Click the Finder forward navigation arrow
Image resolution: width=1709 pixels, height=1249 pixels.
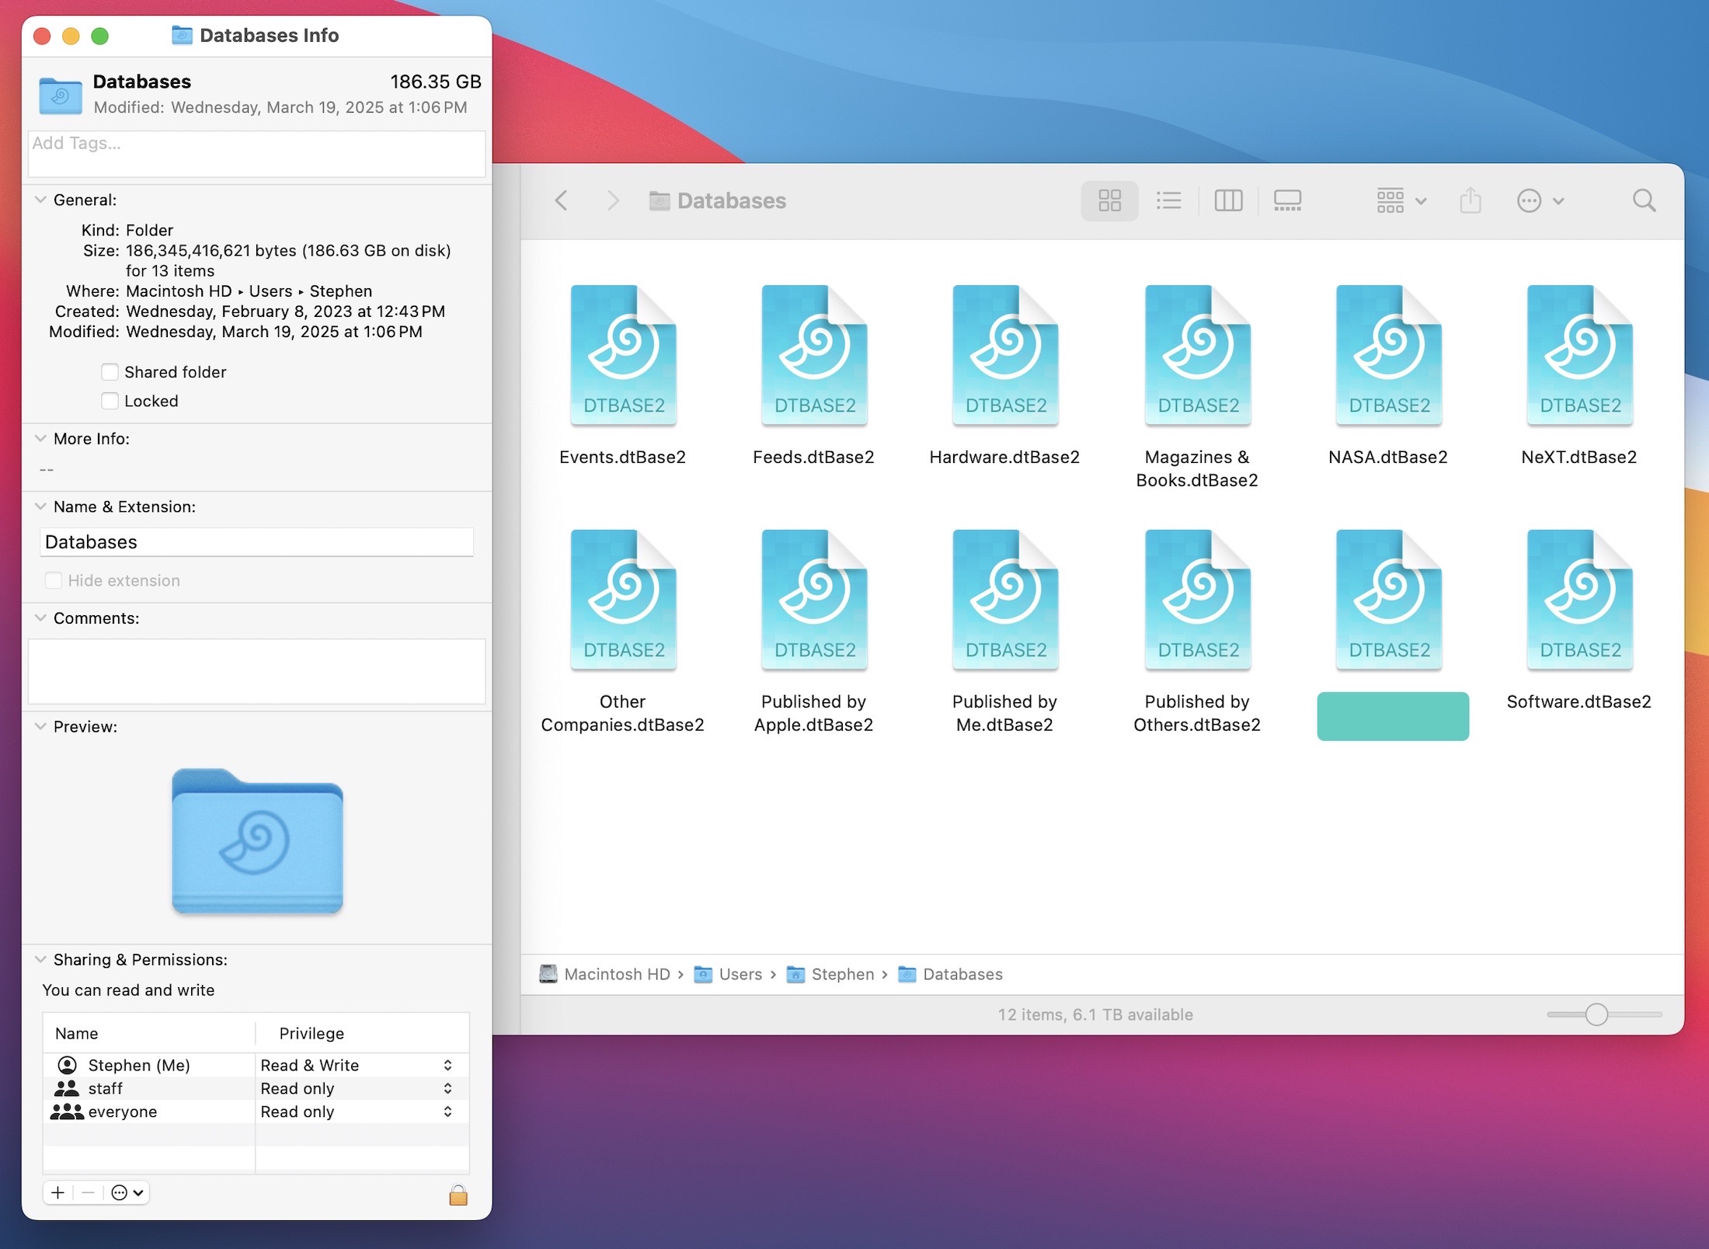(613, 200)
